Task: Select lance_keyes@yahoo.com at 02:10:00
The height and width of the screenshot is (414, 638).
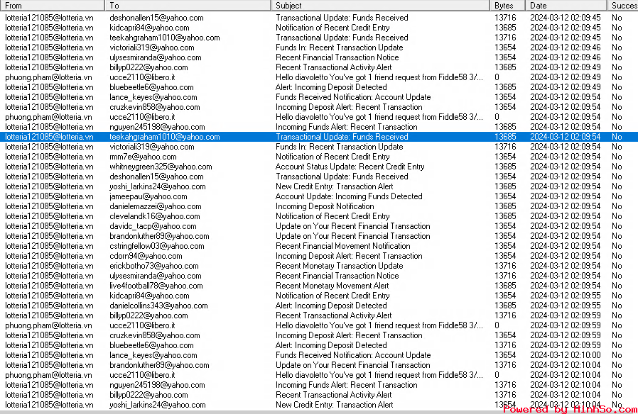Action: [x=153, y=355]
